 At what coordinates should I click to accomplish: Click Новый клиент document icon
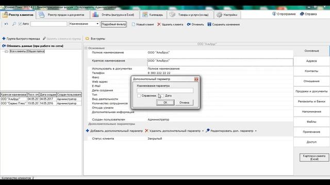(x=134, y=24)
